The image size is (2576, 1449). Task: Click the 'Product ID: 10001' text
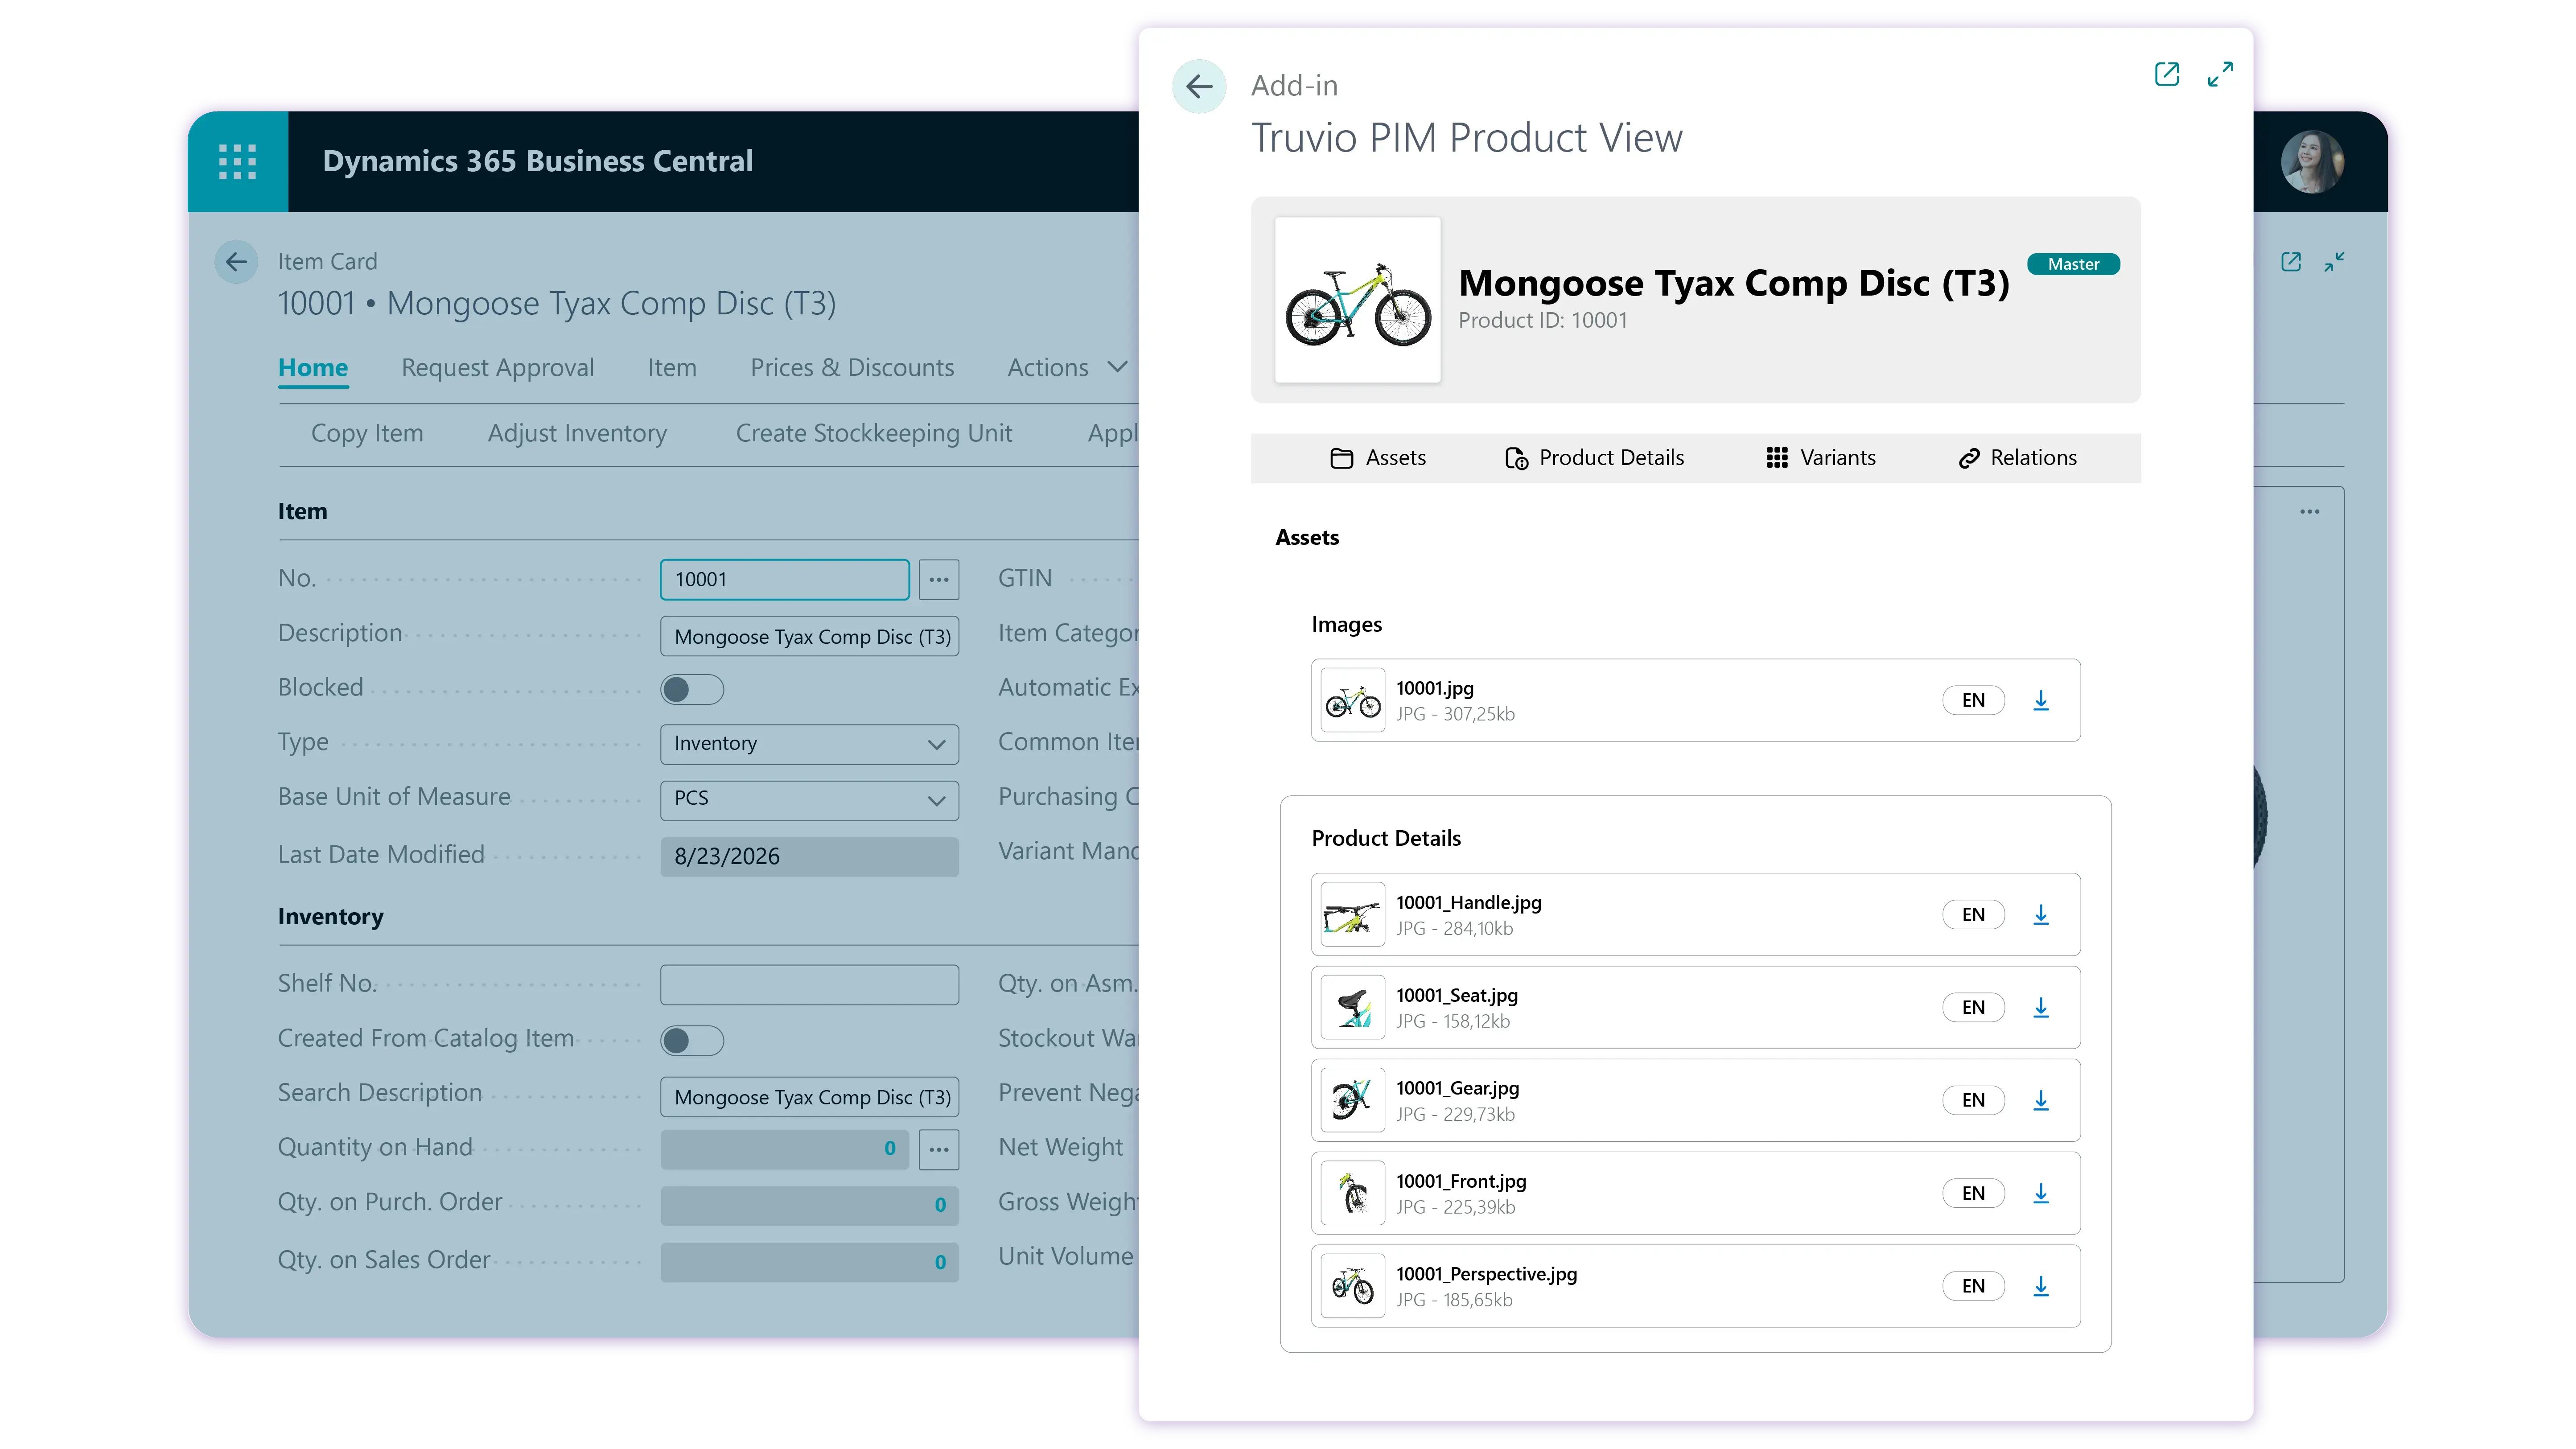1542,321
